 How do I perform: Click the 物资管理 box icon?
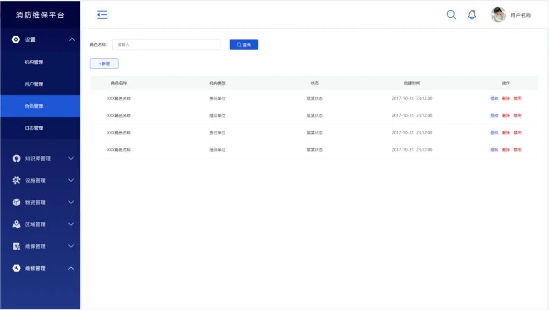point(16,202)
